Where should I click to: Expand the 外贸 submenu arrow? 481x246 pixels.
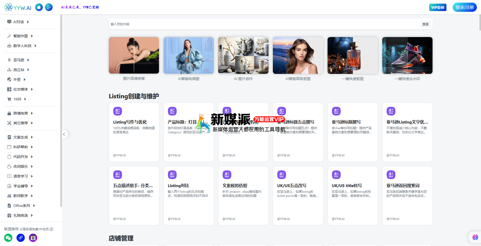coord(25,80)
